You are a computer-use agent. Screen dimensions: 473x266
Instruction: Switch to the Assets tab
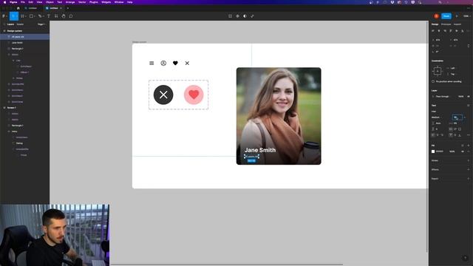click(x=20, y=24)
